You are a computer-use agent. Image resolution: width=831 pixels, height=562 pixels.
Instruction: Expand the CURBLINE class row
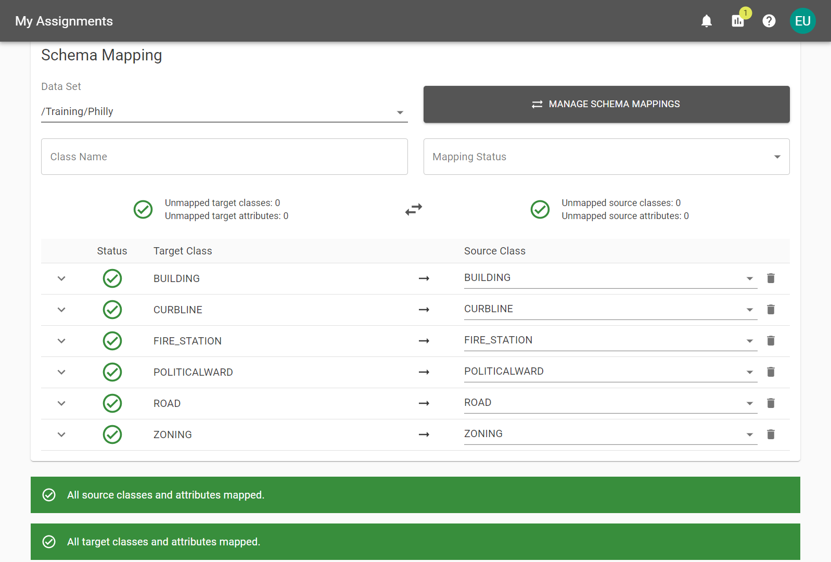click(61, 310)
